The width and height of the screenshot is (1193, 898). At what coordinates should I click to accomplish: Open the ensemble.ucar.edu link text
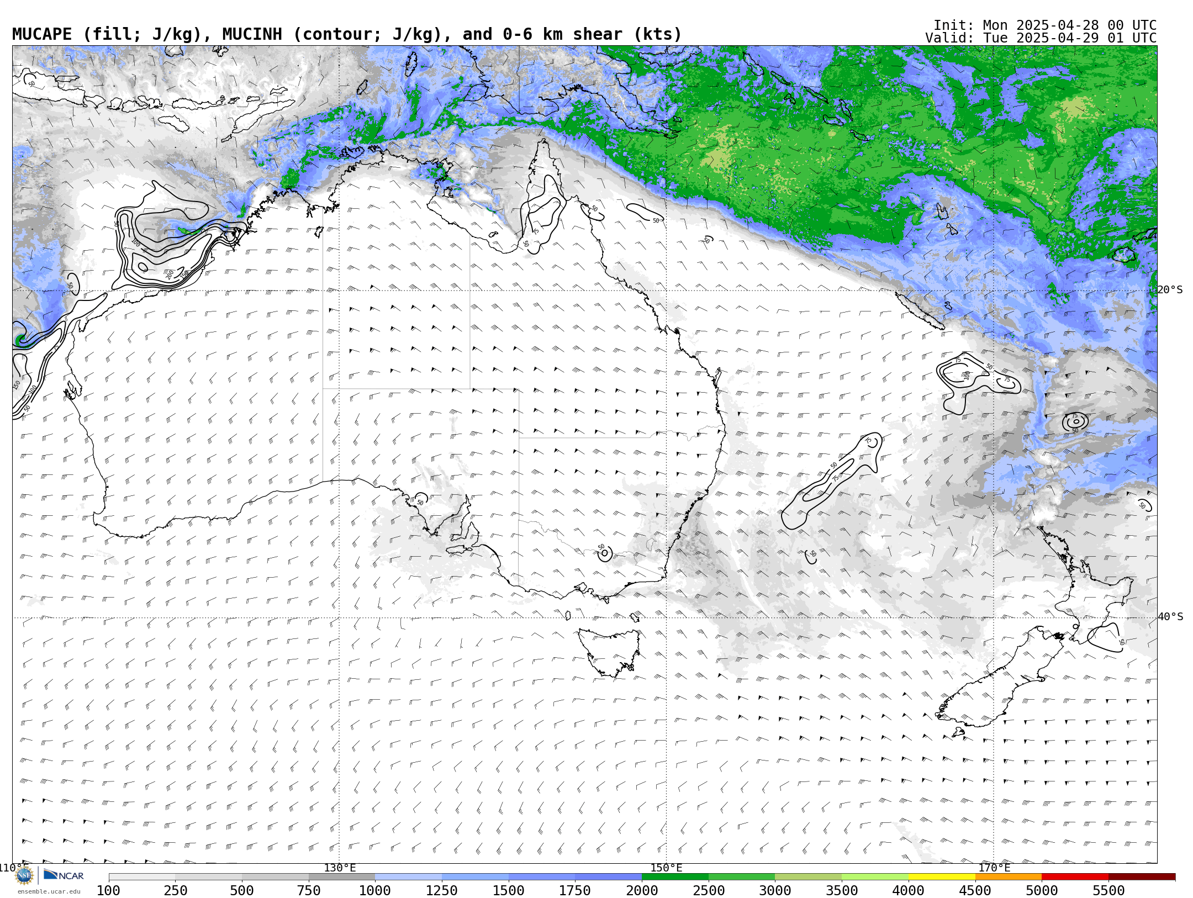tap(49, 891)
